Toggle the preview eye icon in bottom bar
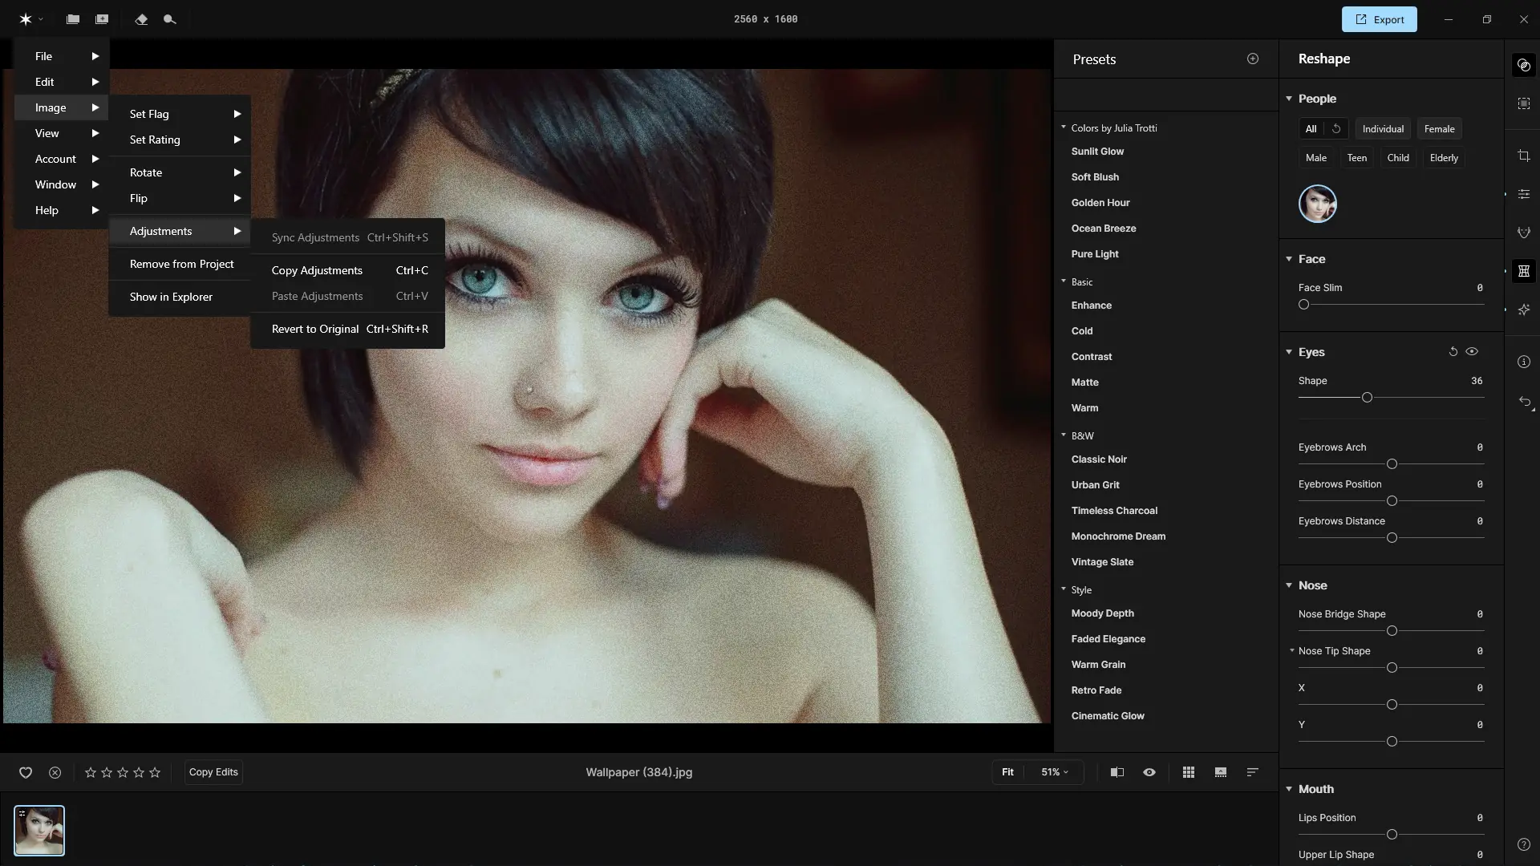The height and width of the screenshot is (866, 1540). click(1149, 772)
